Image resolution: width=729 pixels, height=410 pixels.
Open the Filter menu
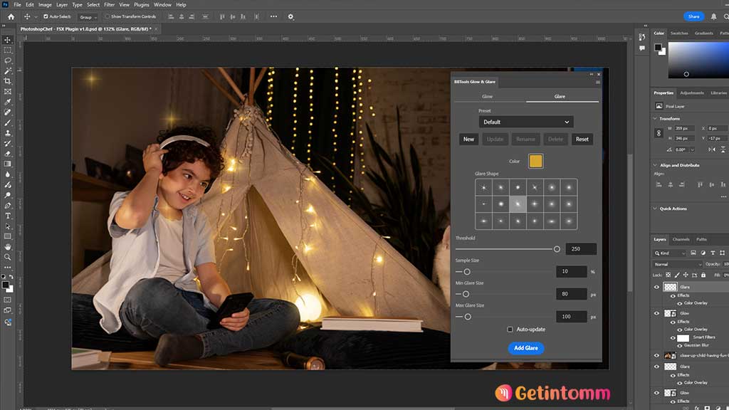(x=109, y=5)
